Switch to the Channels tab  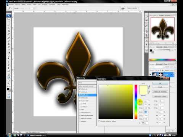point(159,64)
